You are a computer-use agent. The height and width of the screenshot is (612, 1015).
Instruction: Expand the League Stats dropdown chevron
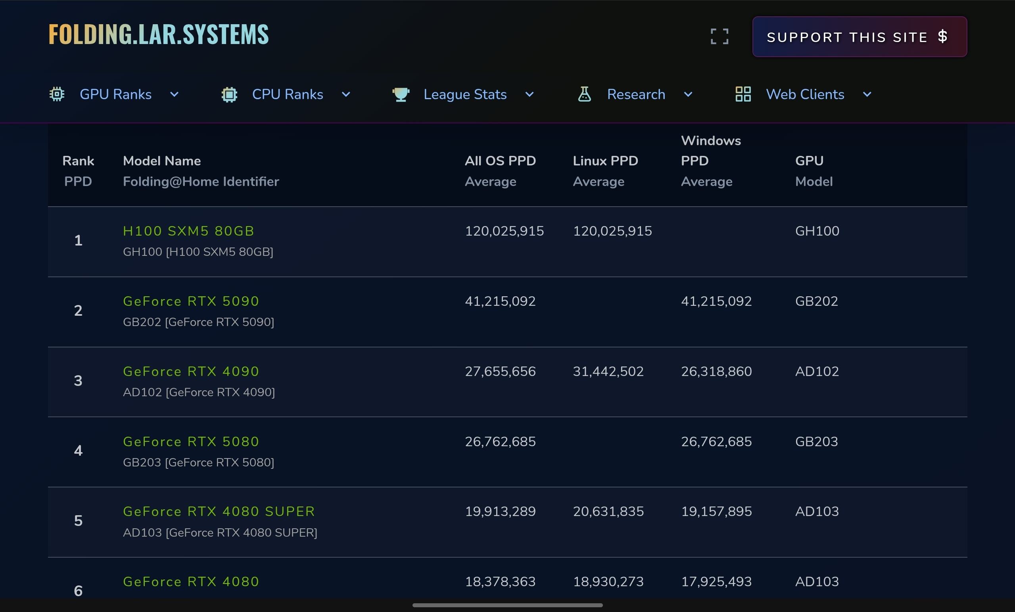530,95
